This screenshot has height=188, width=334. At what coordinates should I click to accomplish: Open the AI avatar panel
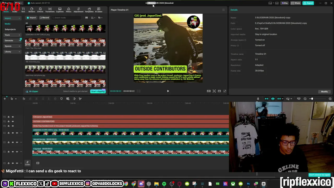point(99,10)
